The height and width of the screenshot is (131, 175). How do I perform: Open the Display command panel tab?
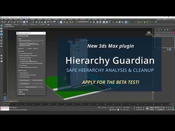(168, 30)
